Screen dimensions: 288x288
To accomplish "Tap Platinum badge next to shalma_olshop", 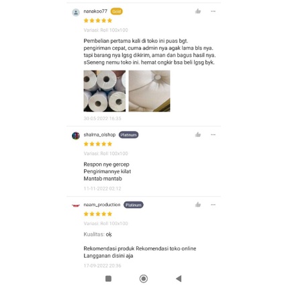I will click(128, 135).
